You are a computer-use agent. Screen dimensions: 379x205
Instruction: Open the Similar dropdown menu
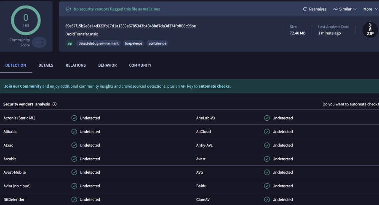pos(344,9)
